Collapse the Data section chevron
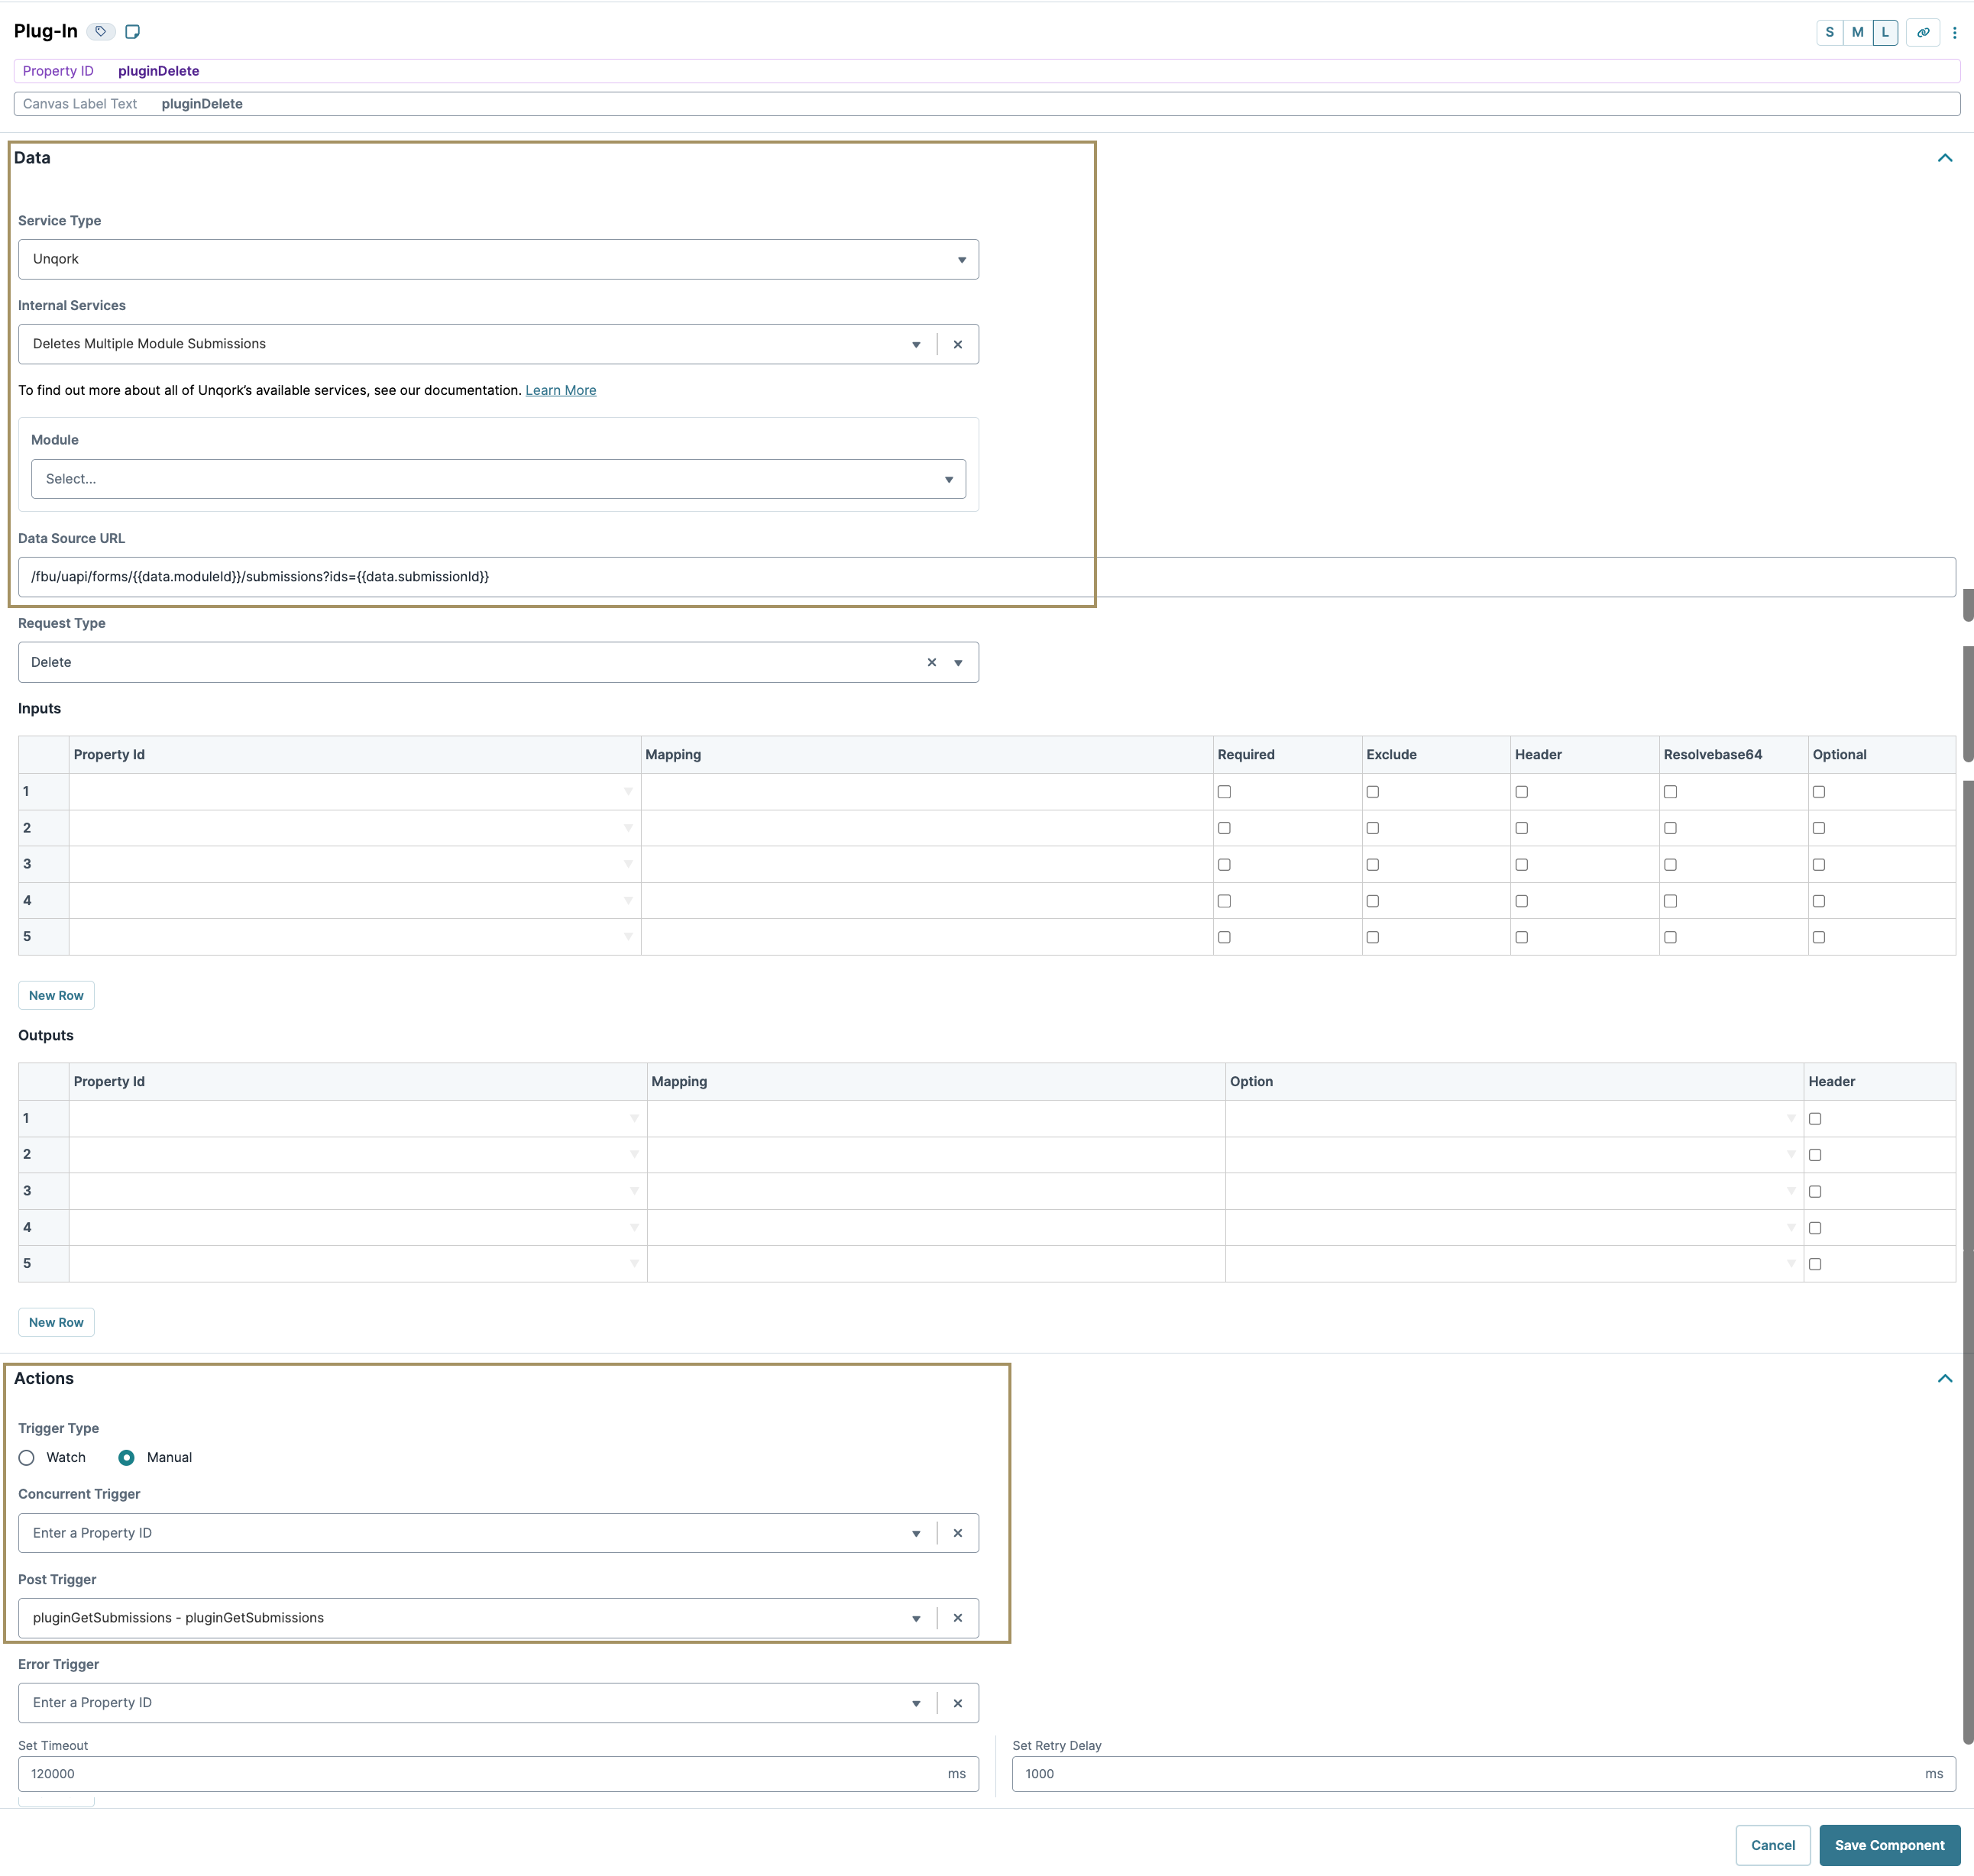 coord(1944,157)
